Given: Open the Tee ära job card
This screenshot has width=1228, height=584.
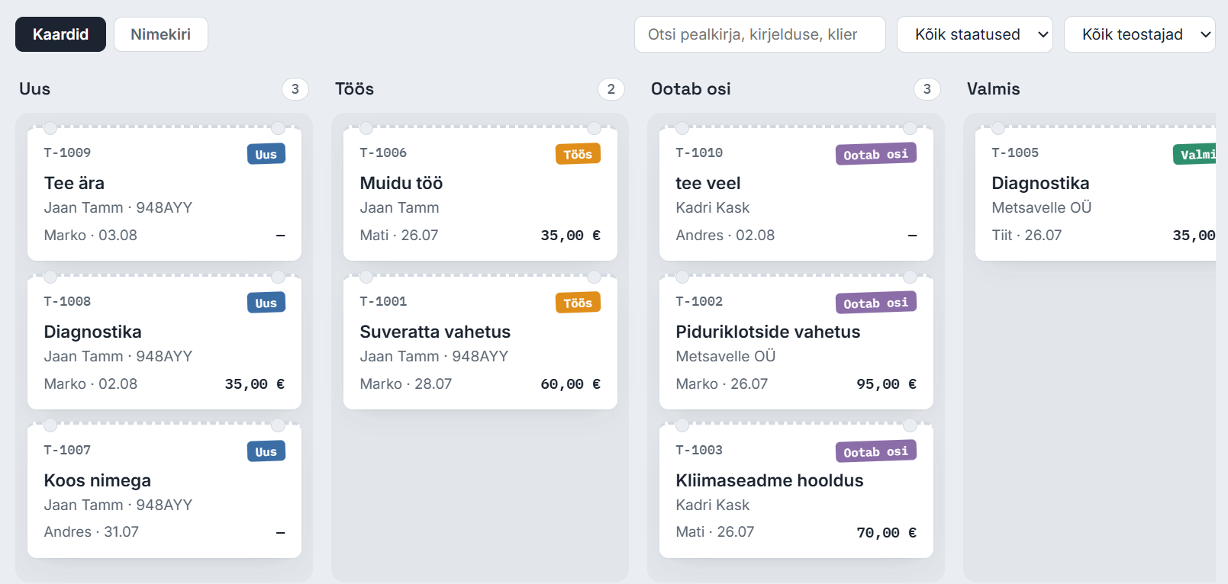Looking at the screenshot, I should [164, 194].
